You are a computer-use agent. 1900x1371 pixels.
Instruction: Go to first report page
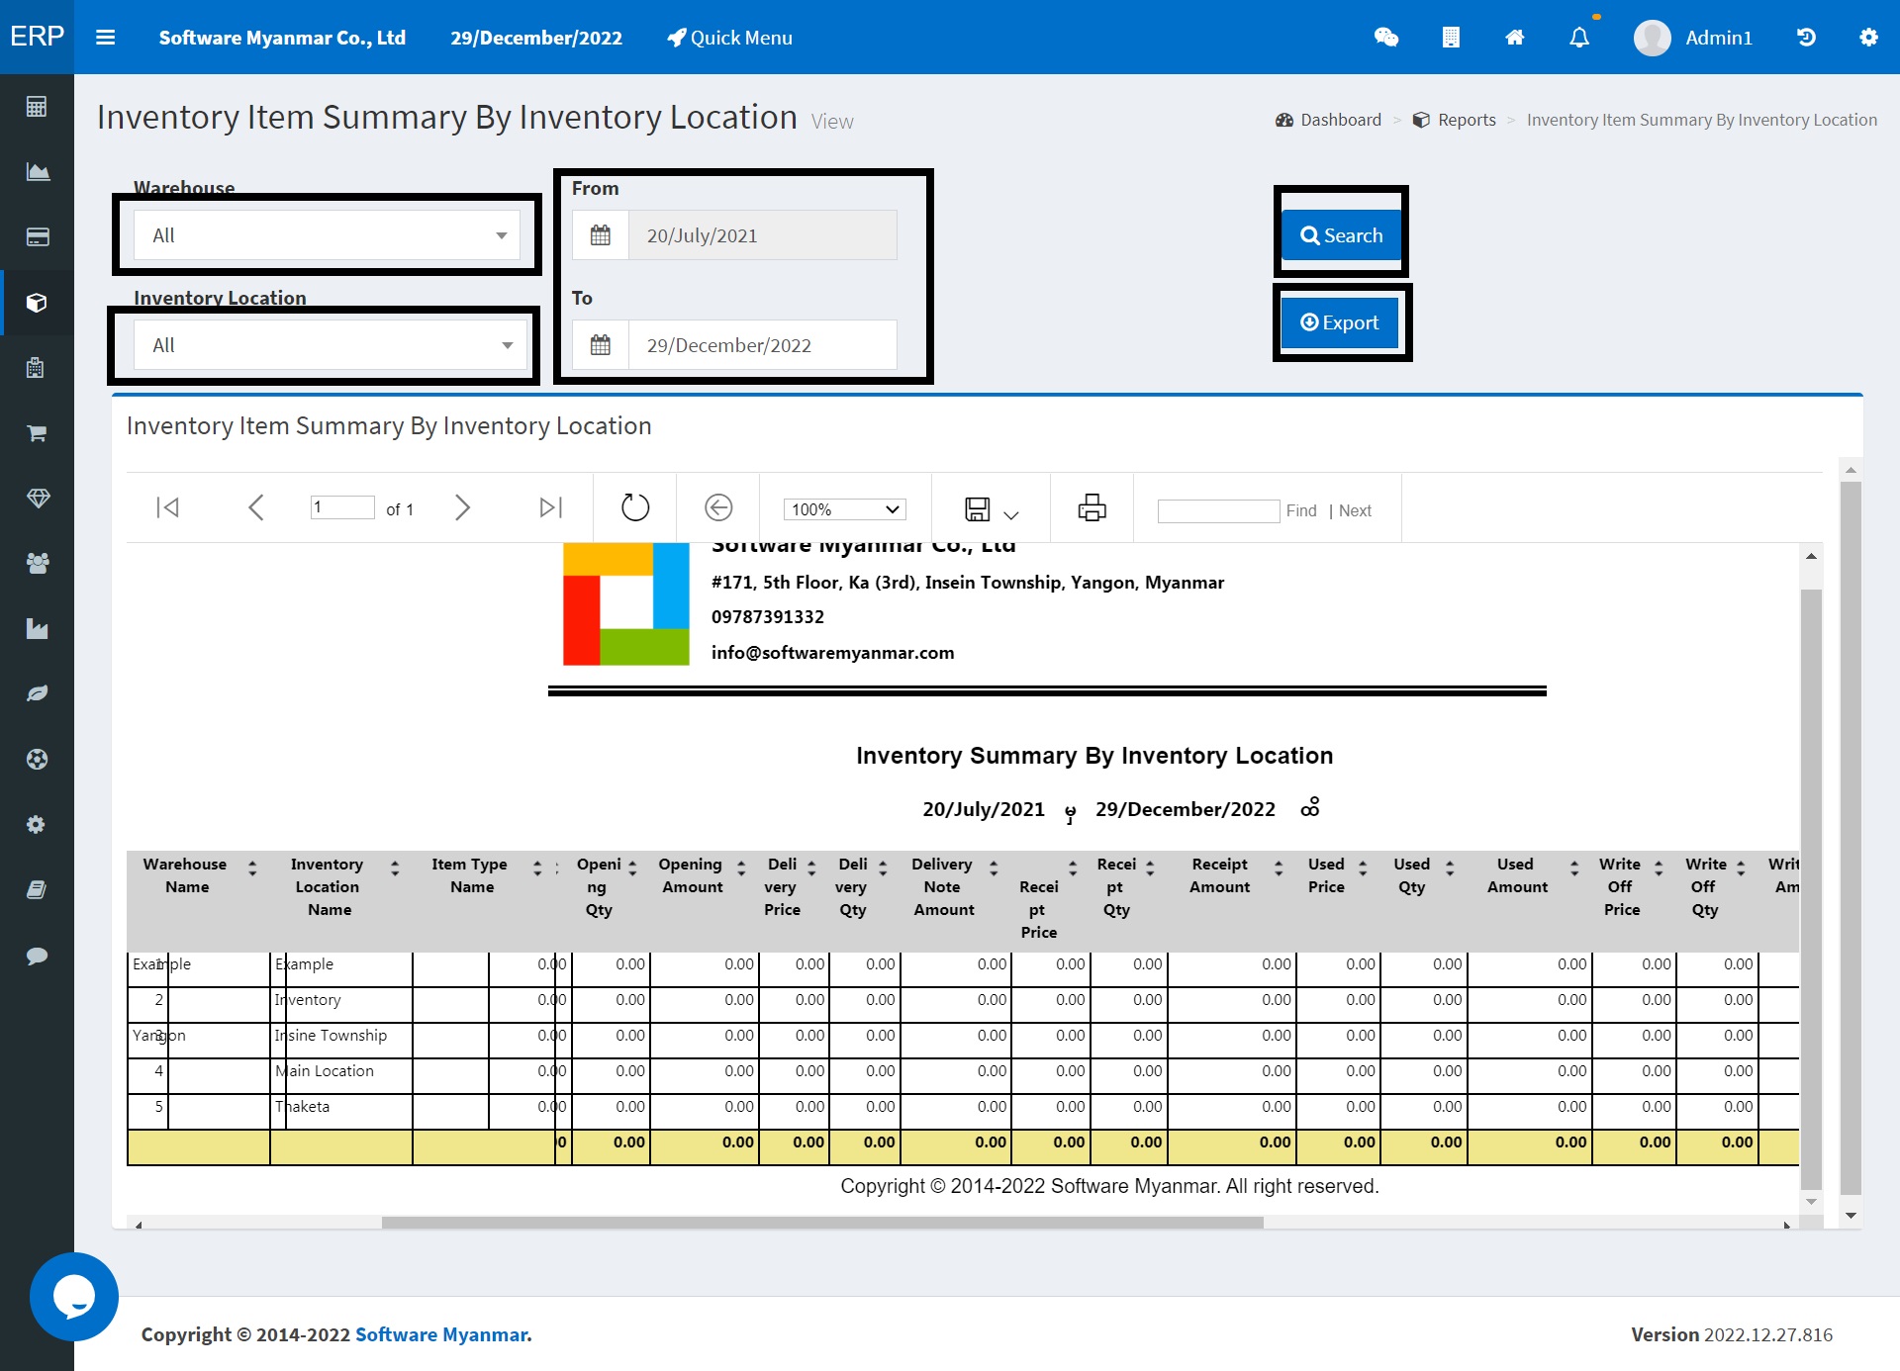167,507
